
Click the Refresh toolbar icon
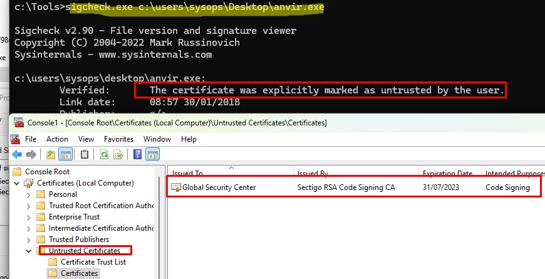[x=105, y=154]
